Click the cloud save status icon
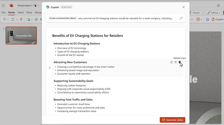The width and height of the screenshot is (224, 125). tap(35, 5)
